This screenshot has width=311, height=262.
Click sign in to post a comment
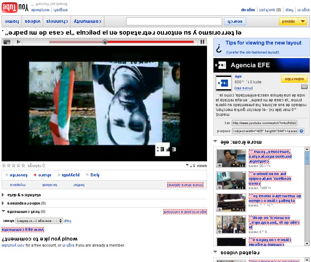tap(185, 212)
